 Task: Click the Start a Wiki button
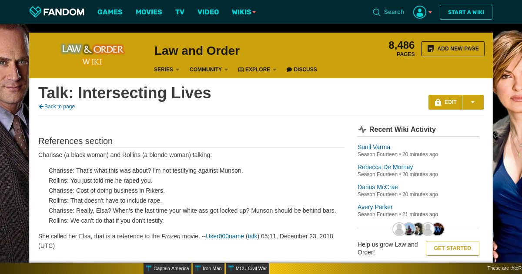pyautogui.click(x=466, y=12)
